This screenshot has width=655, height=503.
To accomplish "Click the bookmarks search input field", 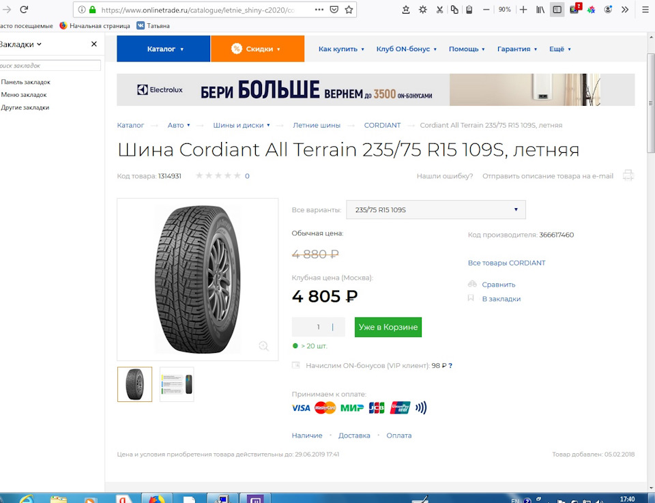I will (50, 66).
